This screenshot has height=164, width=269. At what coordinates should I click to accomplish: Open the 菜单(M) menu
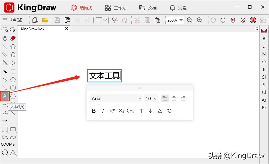[x=13, y=20]
